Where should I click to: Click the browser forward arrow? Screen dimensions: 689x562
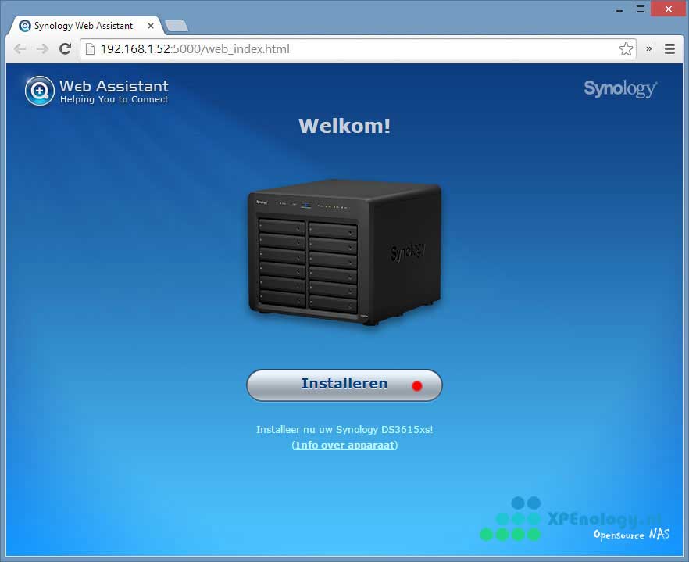(x=42, y=48)
